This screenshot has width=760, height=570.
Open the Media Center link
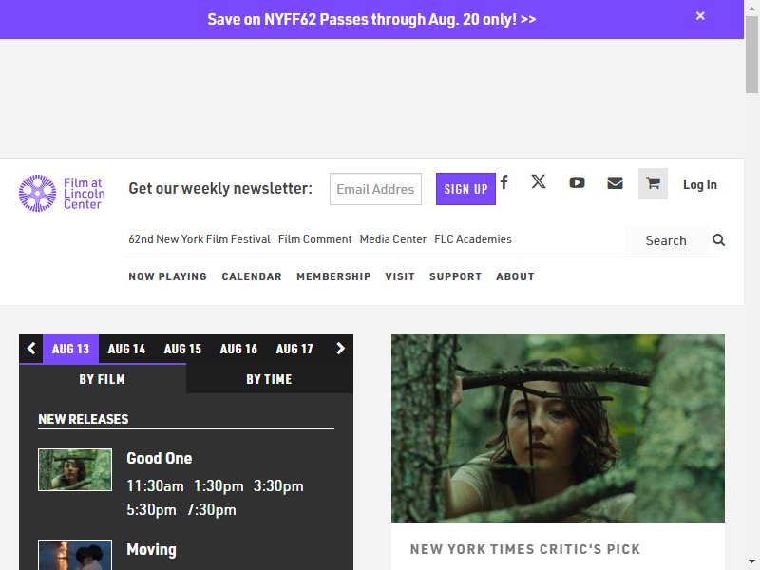coord(393,239)
